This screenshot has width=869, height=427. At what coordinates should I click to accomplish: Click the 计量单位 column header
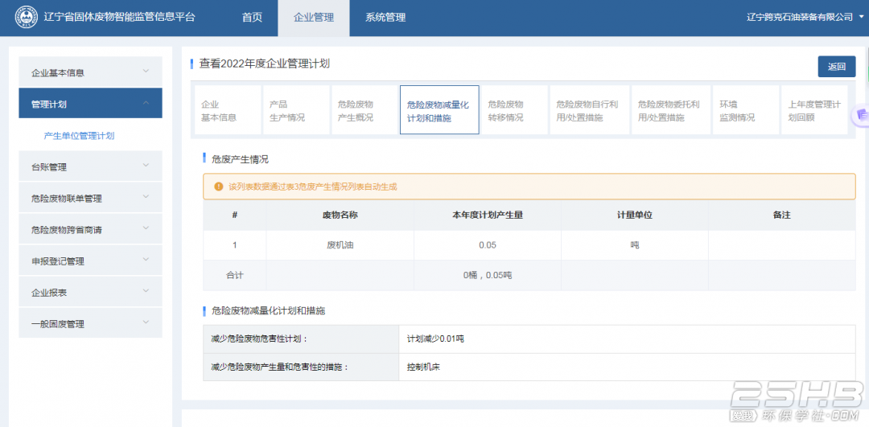635,216
